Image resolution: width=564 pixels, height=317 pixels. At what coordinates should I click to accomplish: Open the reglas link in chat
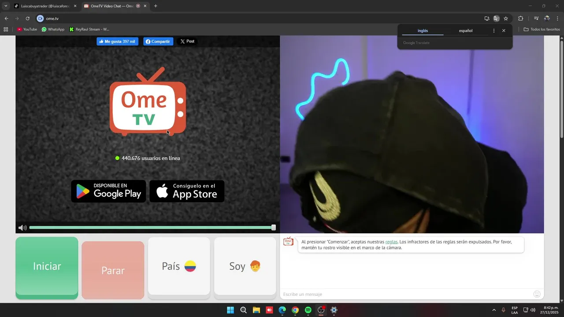[391, 242]
